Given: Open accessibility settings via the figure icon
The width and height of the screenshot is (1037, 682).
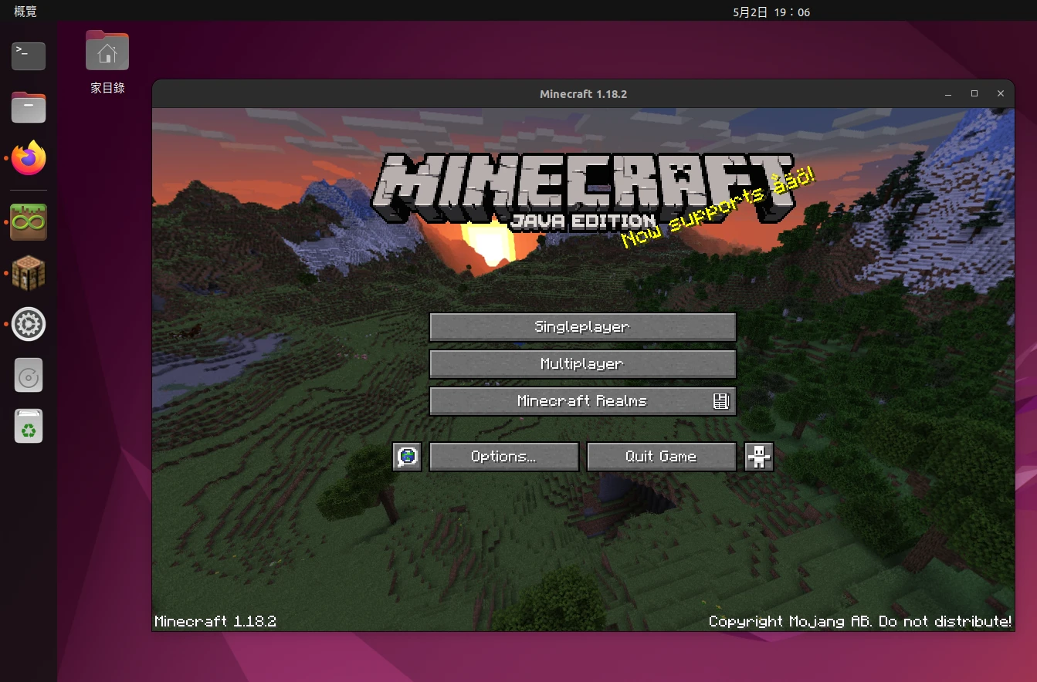Looking at the screenshot, I should (x=759, y=457).
